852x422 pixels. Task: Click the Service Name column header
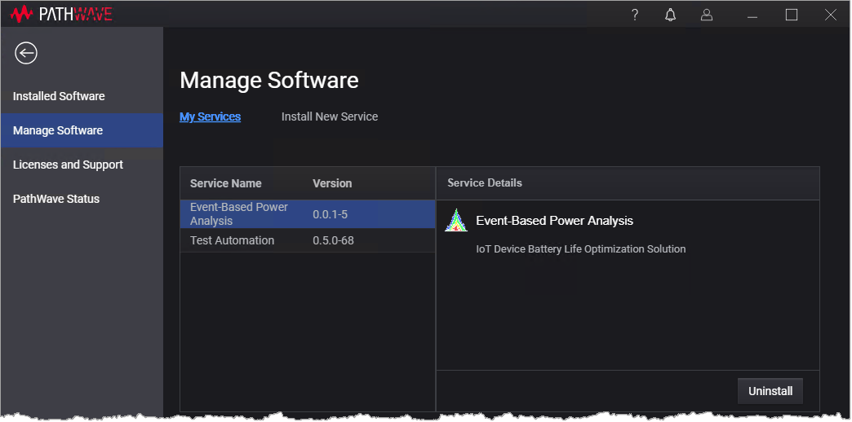[x=226, y=183]
